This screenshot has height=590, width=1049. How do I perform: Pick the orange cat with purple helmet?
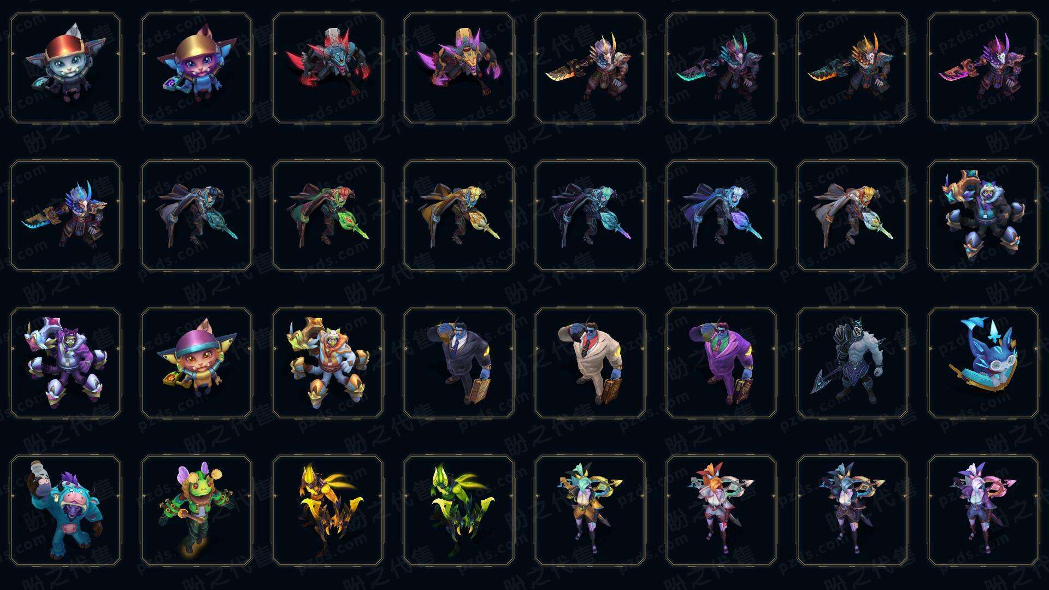pyautogui.click(x=197, y=363)
